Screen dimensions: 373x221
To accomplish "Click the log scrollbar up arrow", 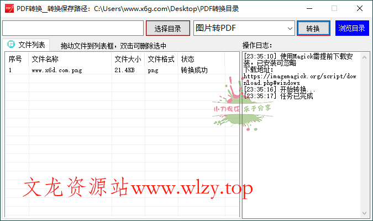I will pos(365,57).
